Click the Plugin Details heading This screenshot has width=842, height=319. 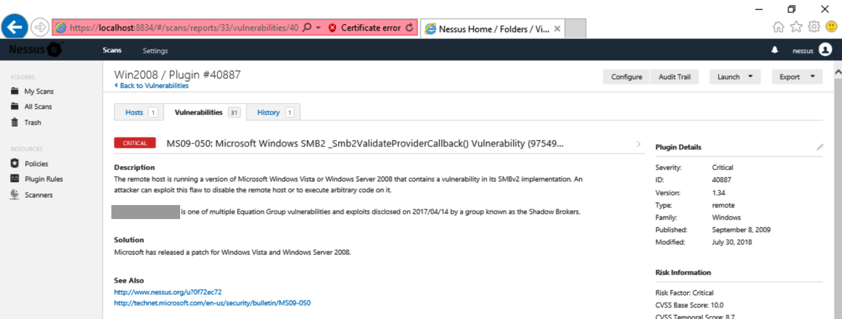point(678,147)
